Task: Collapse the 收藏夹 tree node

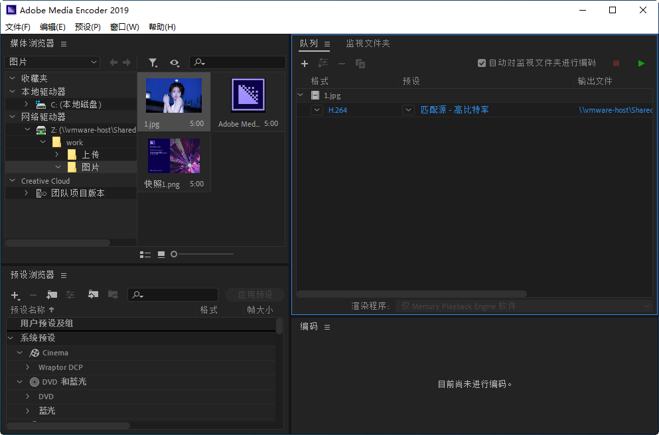Action: 12,78
